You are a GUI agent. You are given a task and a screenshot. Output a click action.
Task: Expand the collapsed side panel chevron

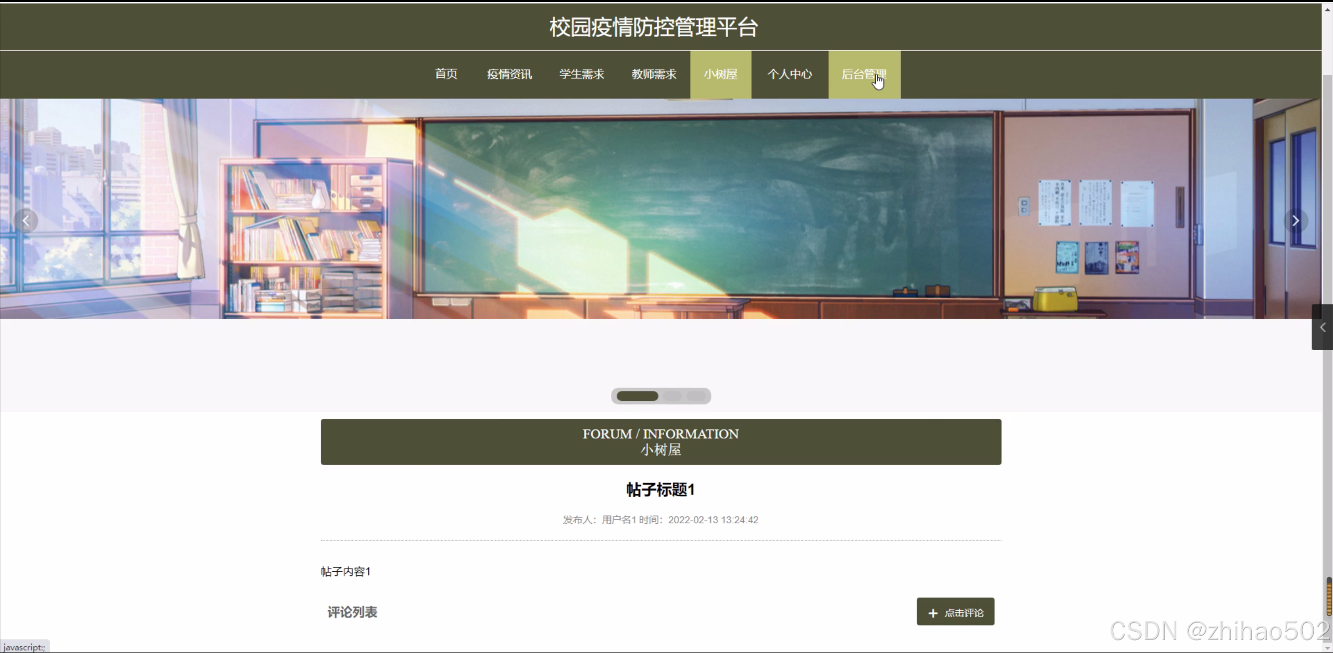pyautogui.click(x=1322, y=327)
